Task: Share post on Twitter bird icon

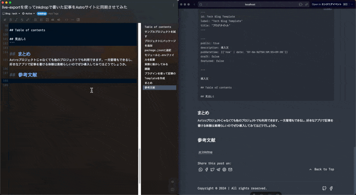Action: pos(212,170)
